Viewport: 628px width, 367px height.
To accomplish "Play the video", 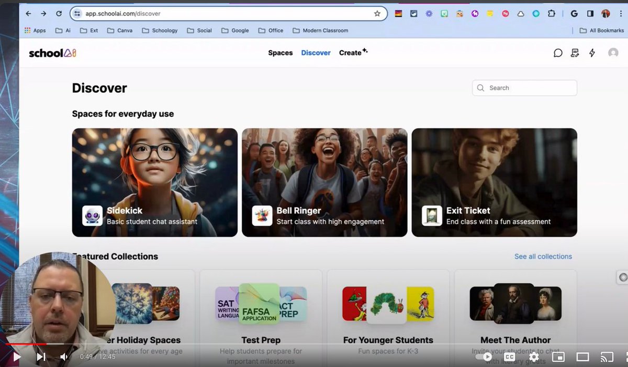I will [x=17, y=357].
